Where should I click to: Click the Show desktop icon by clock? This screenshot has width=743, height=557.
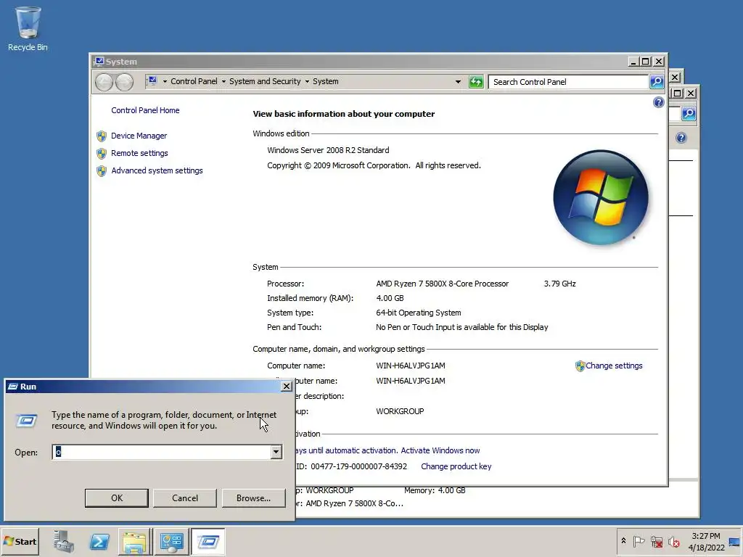tap(734, 542)
